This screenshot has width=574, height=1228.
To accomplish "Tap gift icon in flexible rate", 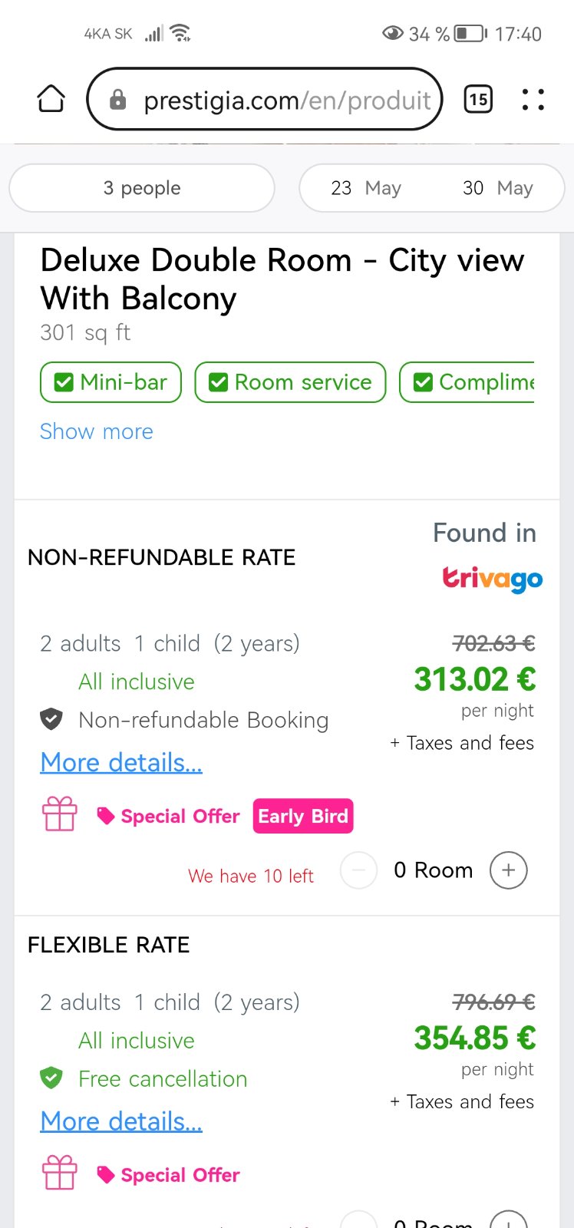I will (x=59, y=1173).
